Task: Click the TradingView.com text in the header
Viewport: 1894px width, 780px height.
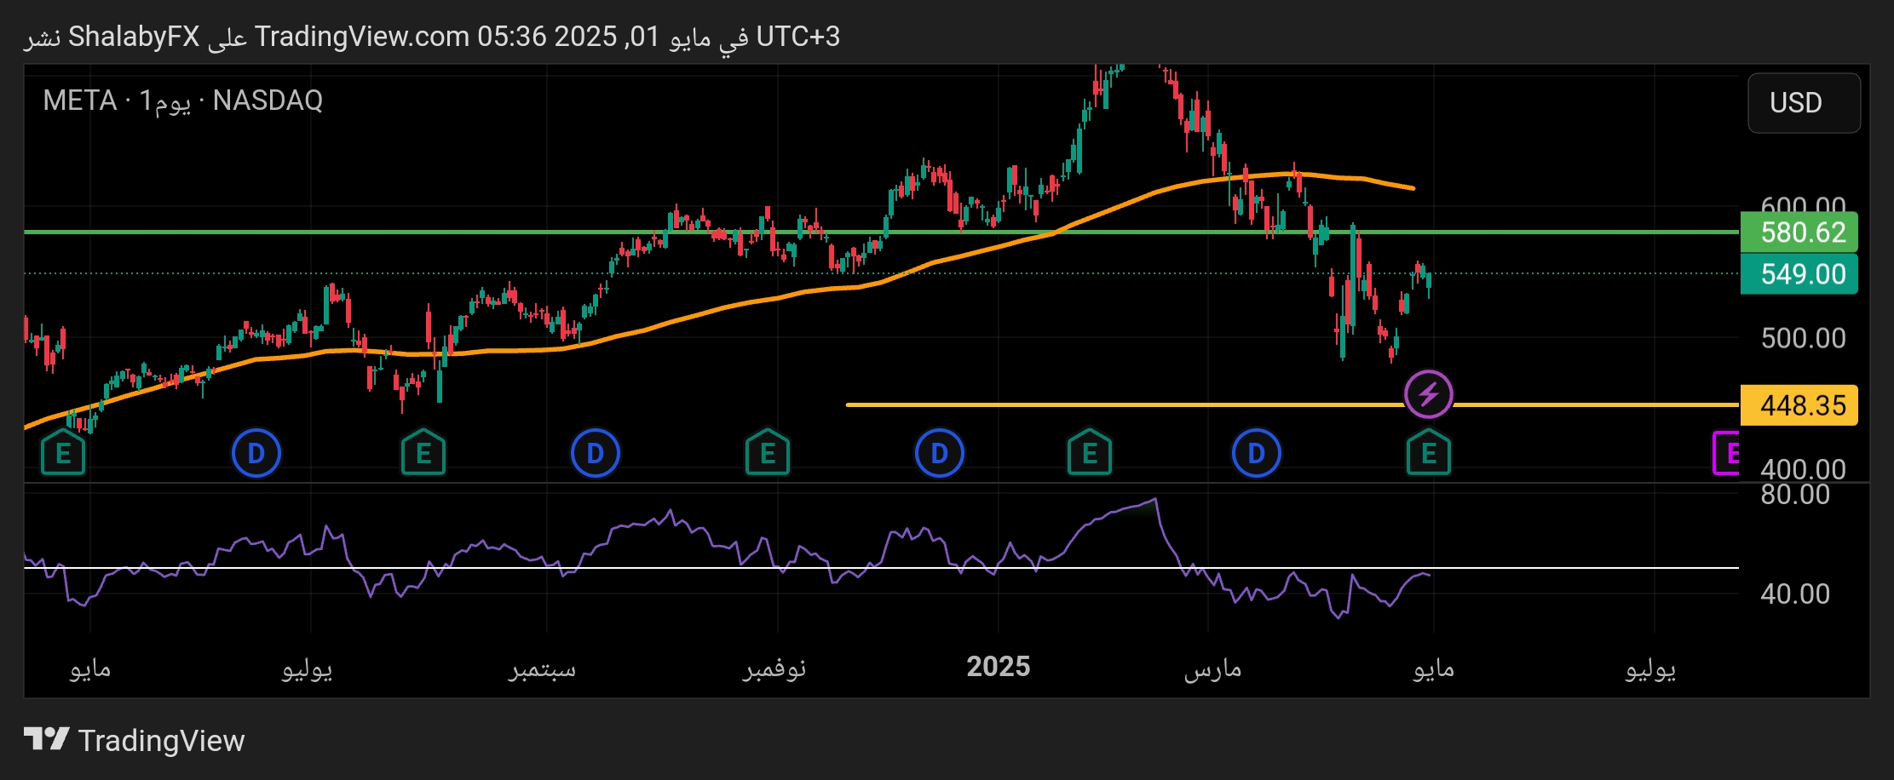Action: (x=362, y=37)
